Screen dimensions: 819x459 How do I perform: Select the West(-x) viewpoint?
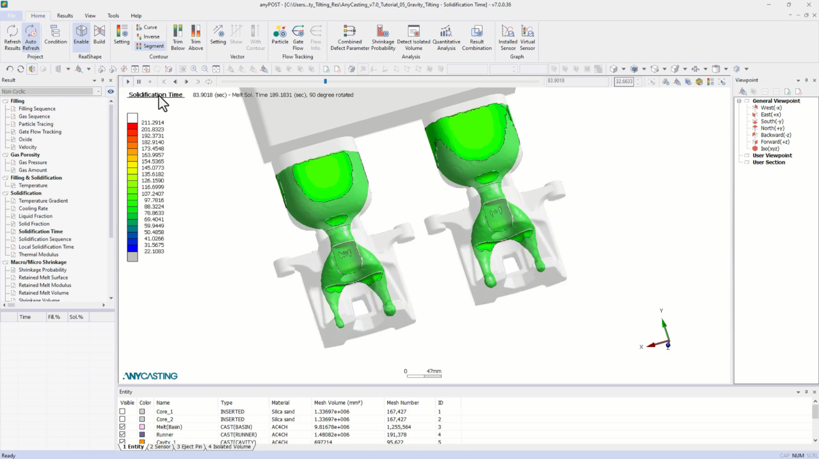pyautogui.click(x=771, y=108)
